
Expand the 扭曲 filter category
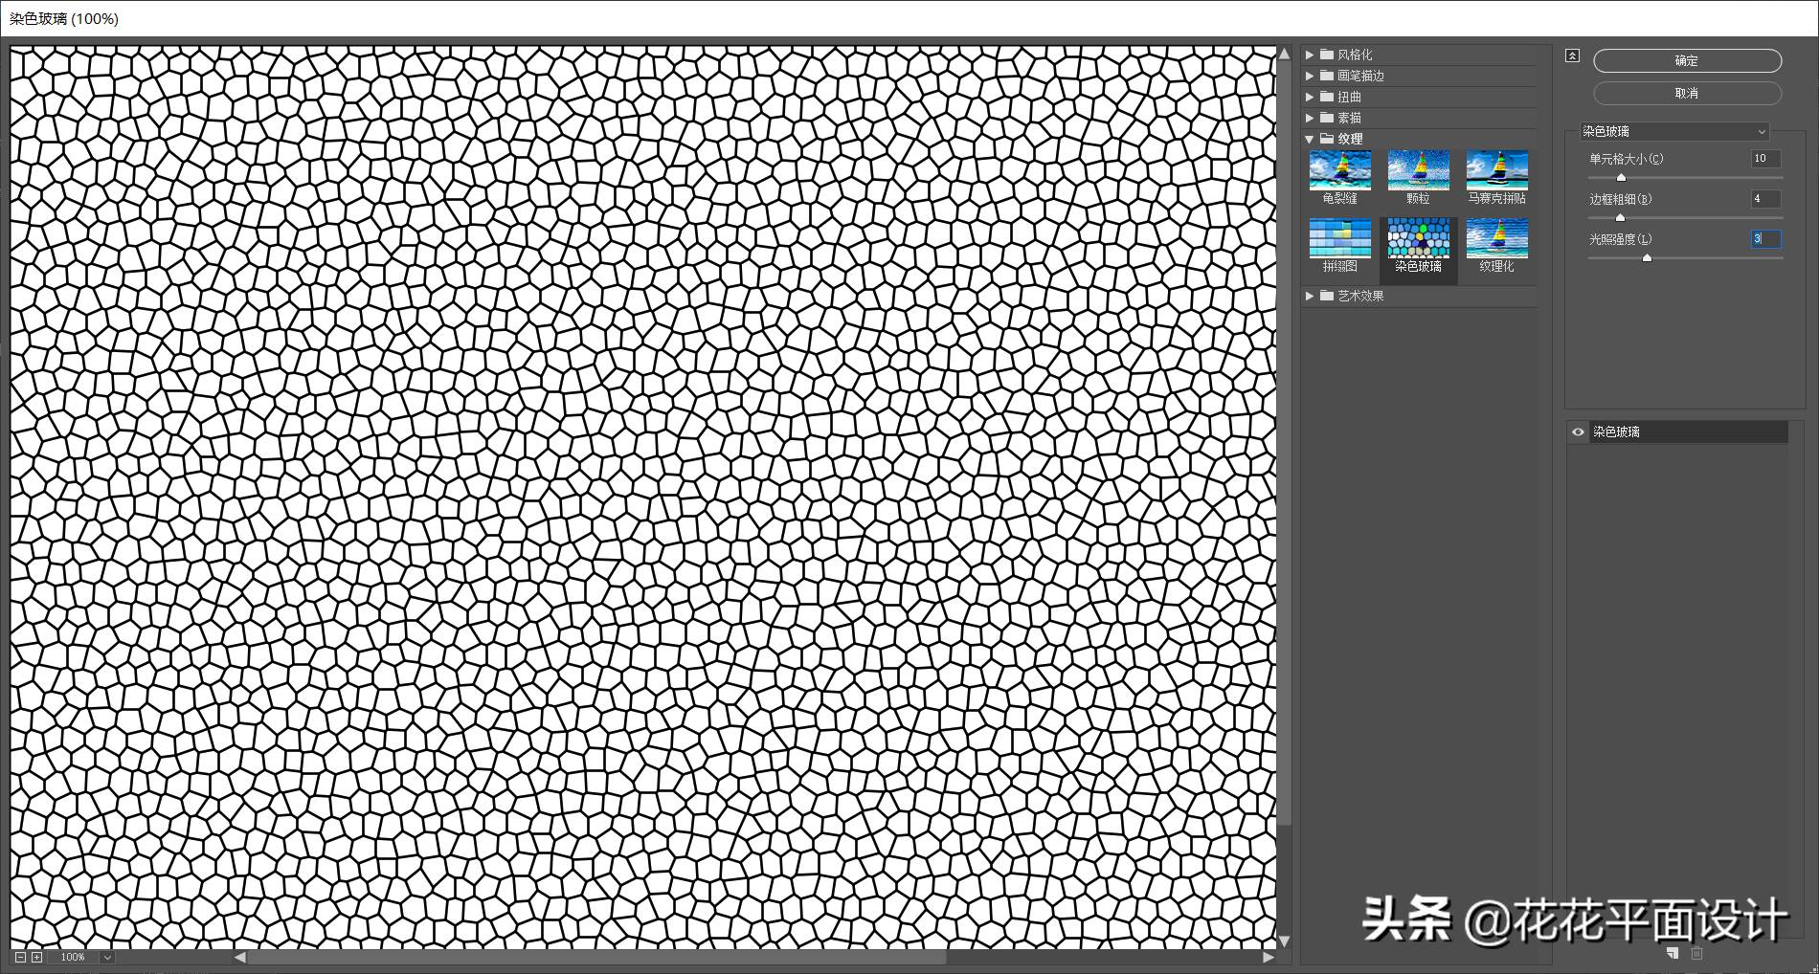(1310, 97)
